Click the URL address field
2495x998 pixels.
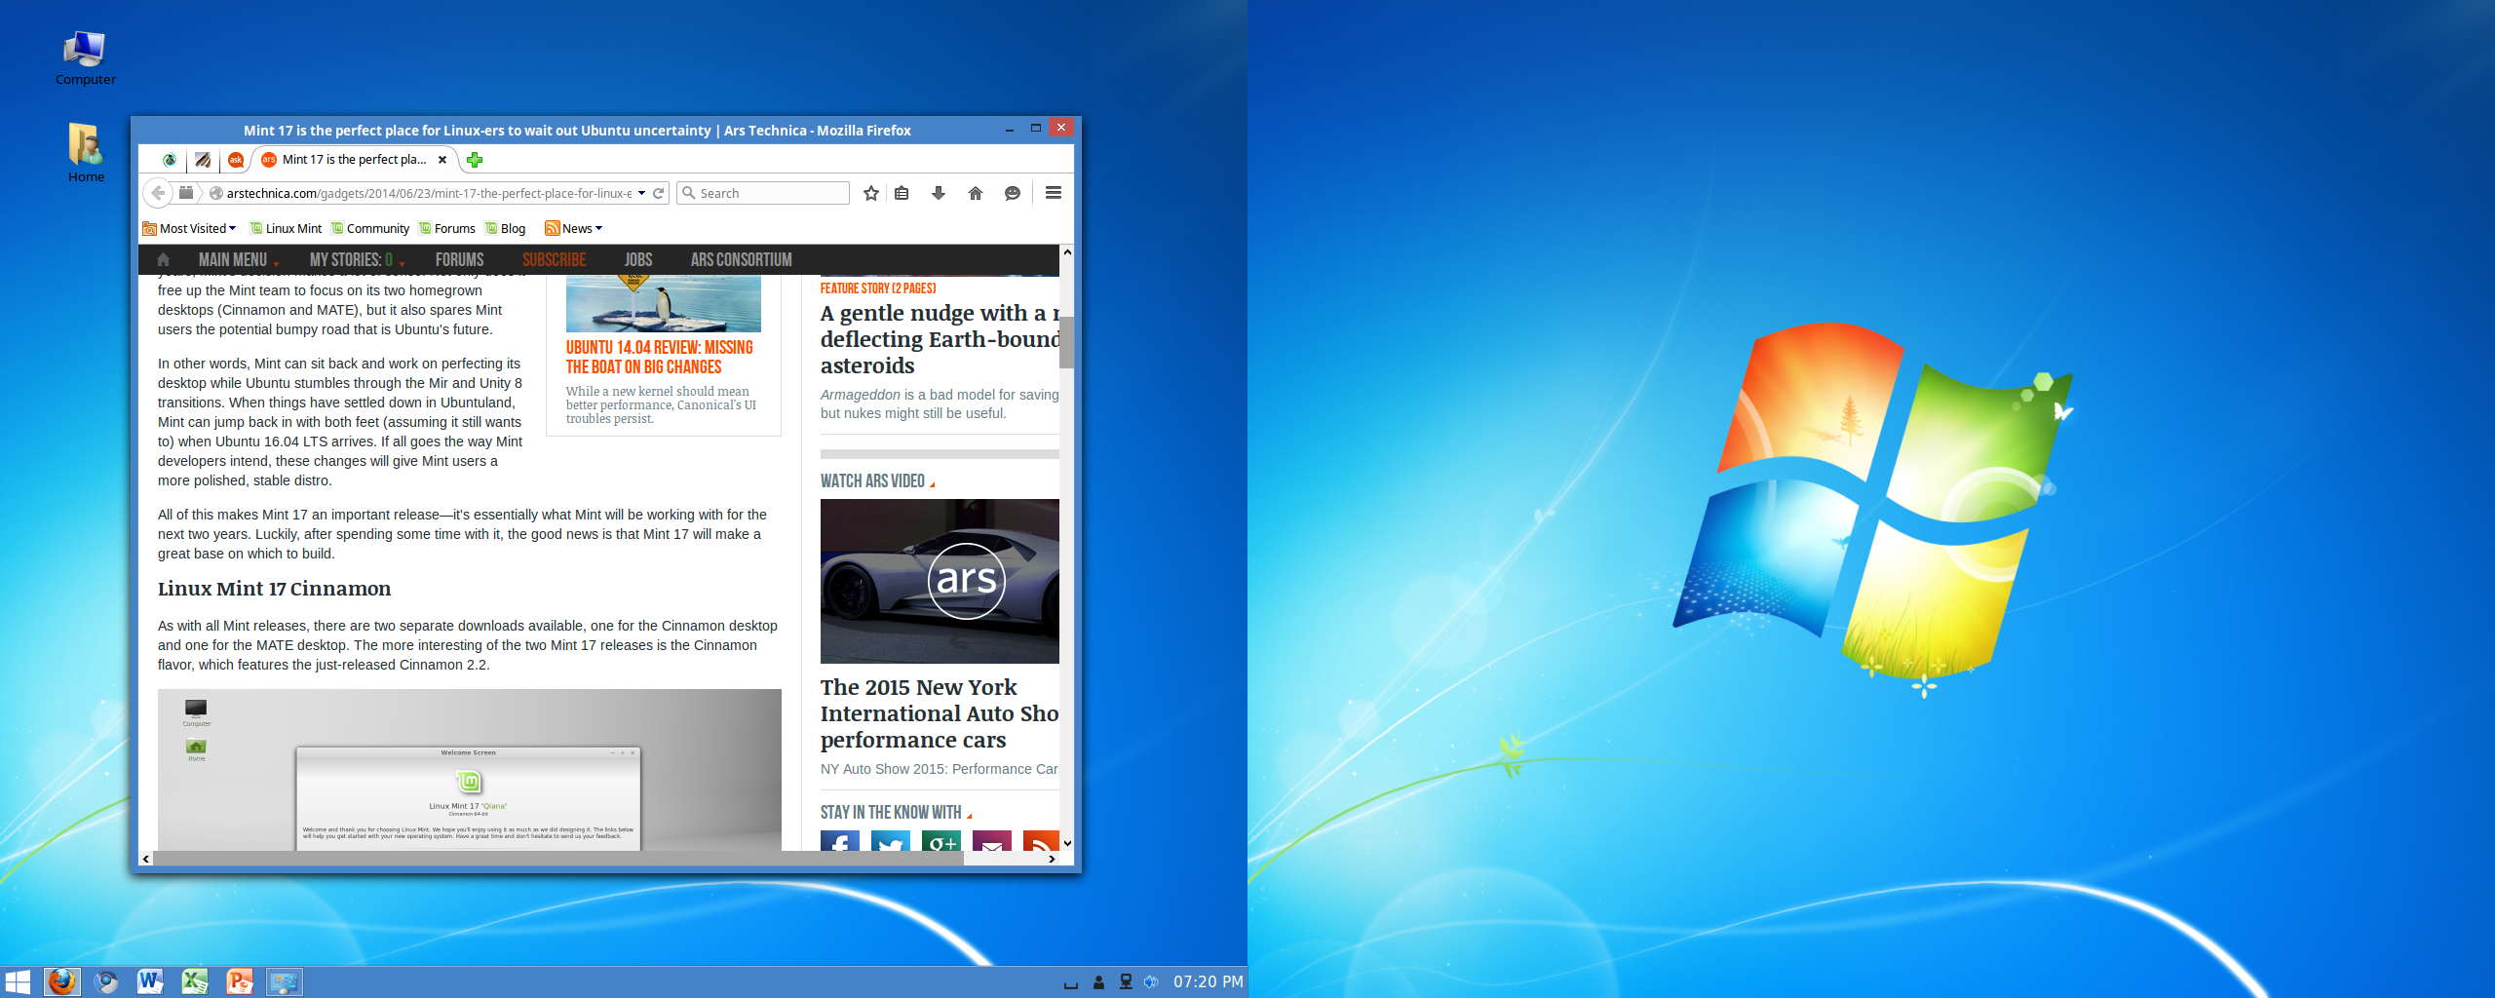(429, 193)
